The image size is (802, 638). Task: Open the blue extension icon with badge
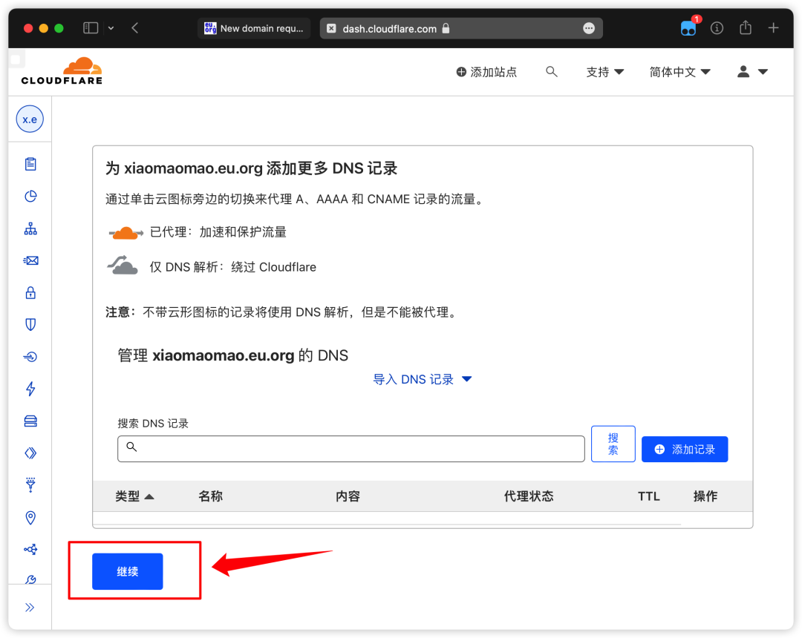[688, 27]
